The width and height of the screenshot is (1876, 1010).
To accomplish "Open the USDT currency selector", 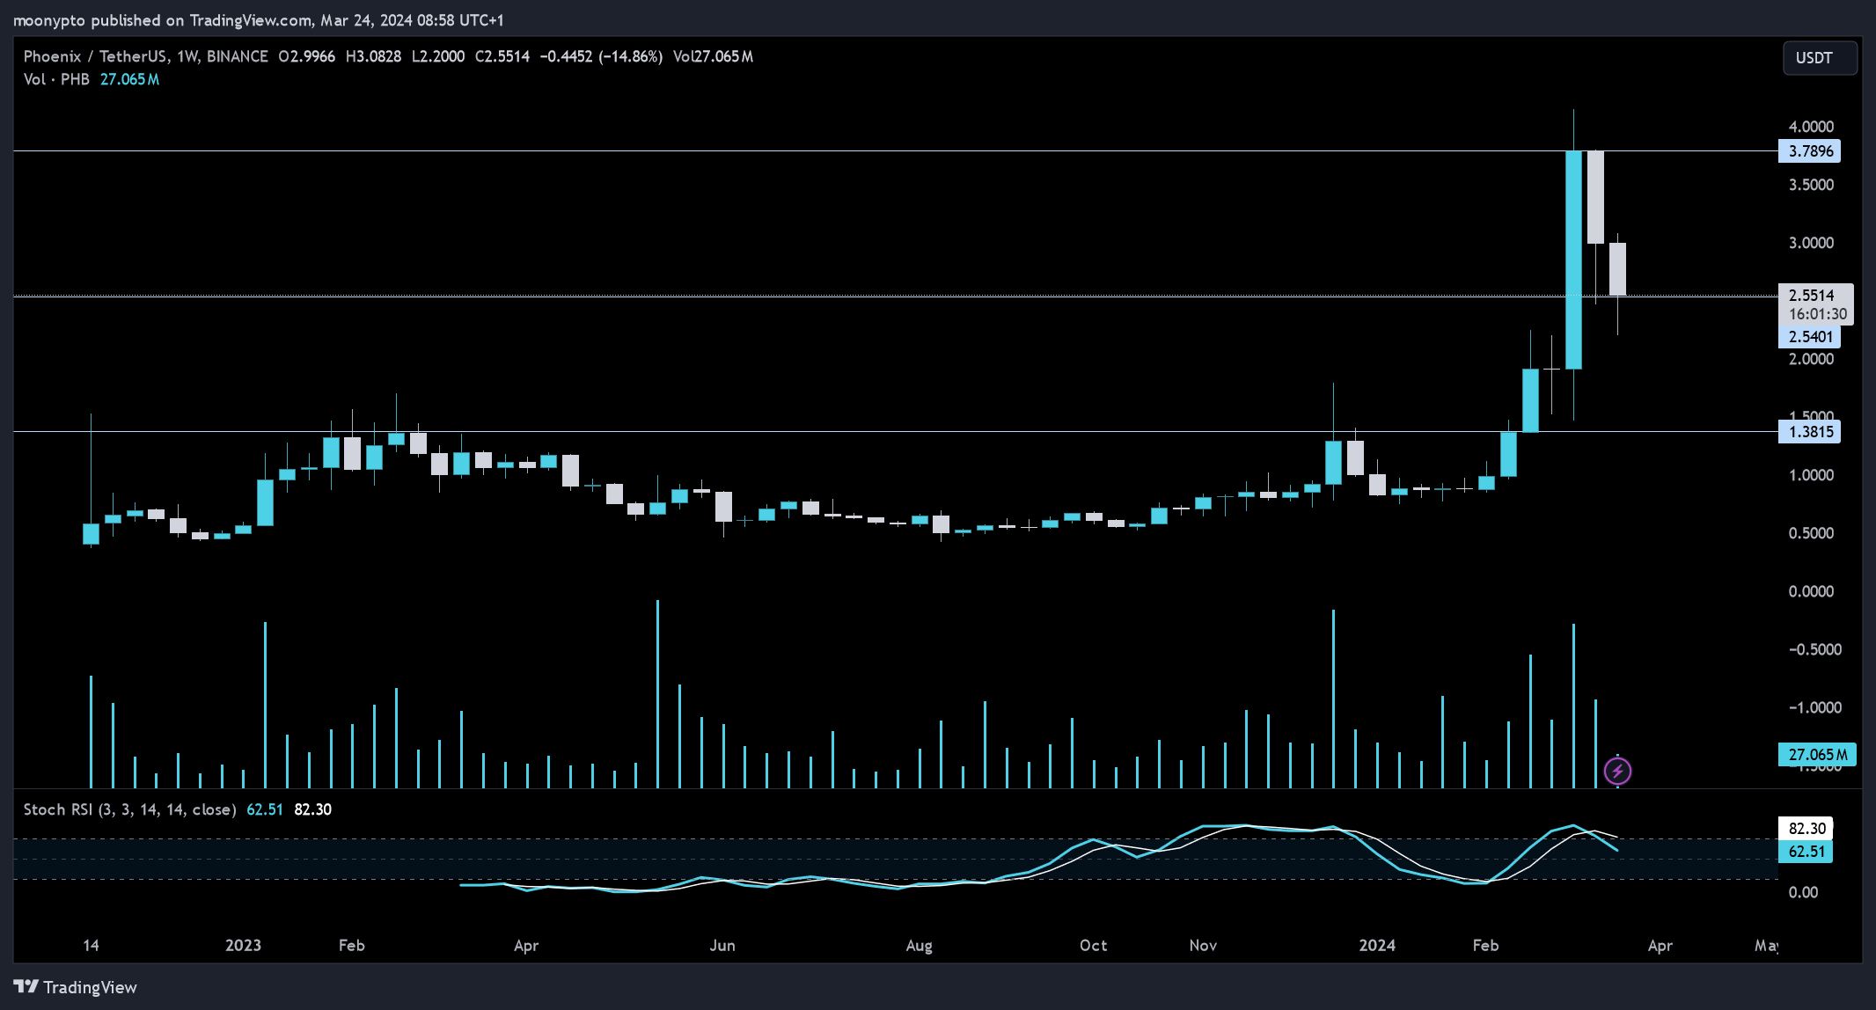I will pyautogui.click(x=1820, y=58).
